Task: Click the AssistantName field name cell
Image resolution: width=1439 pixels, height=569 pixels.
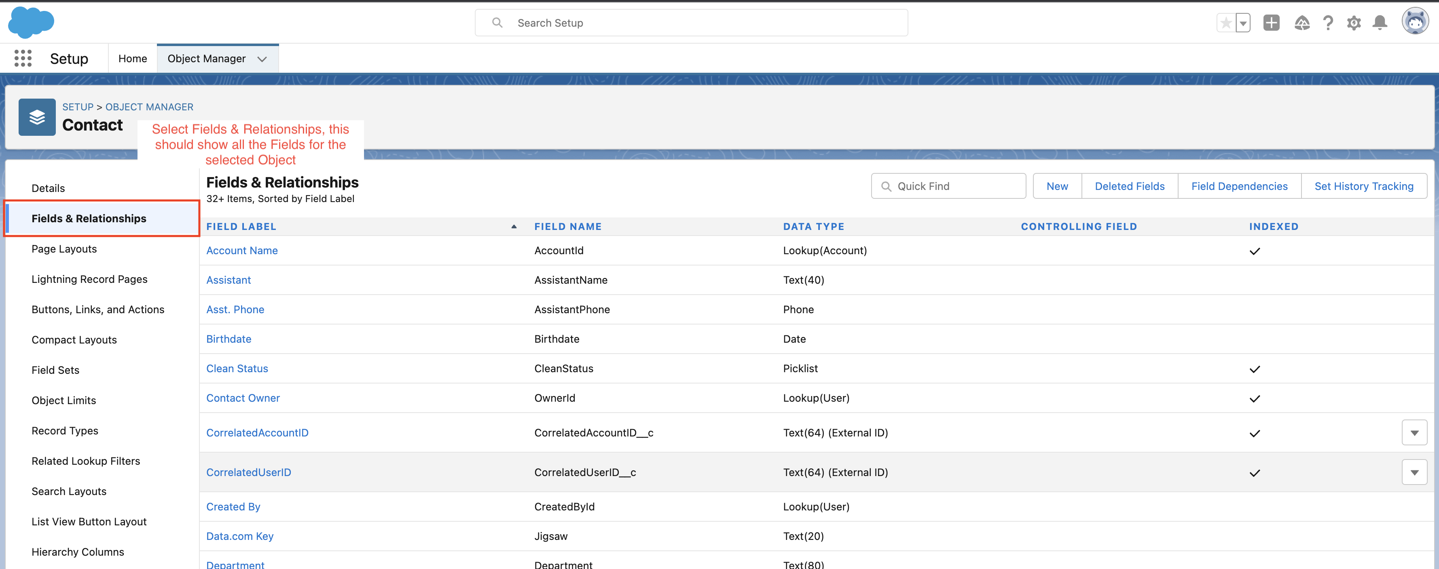Action: point(571,280)
